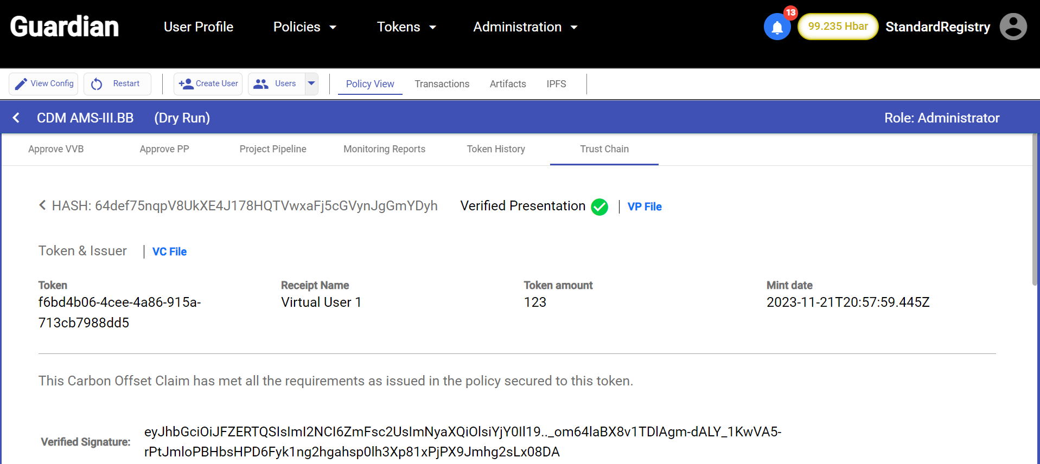Click the green verified checkmark icon
This screenshot has height=464, width=1040.
[599, 207]
